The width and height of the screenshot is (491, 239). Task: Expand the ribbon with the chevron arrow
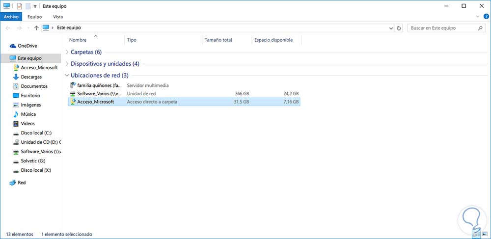tap(478, 17)
